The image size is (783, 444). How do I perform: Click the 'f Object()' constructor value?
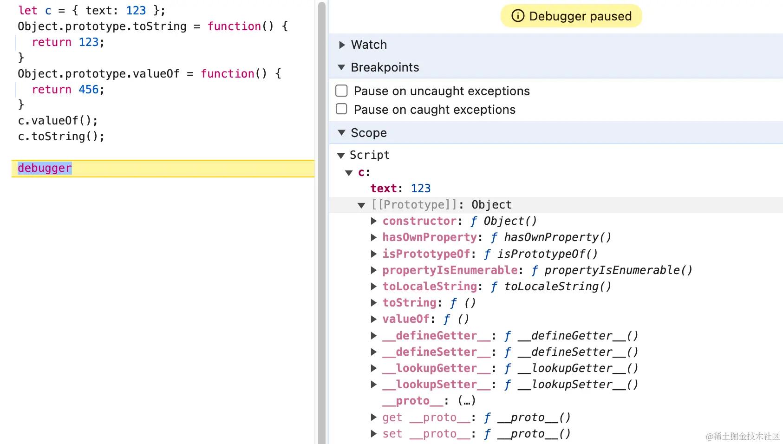503,221
